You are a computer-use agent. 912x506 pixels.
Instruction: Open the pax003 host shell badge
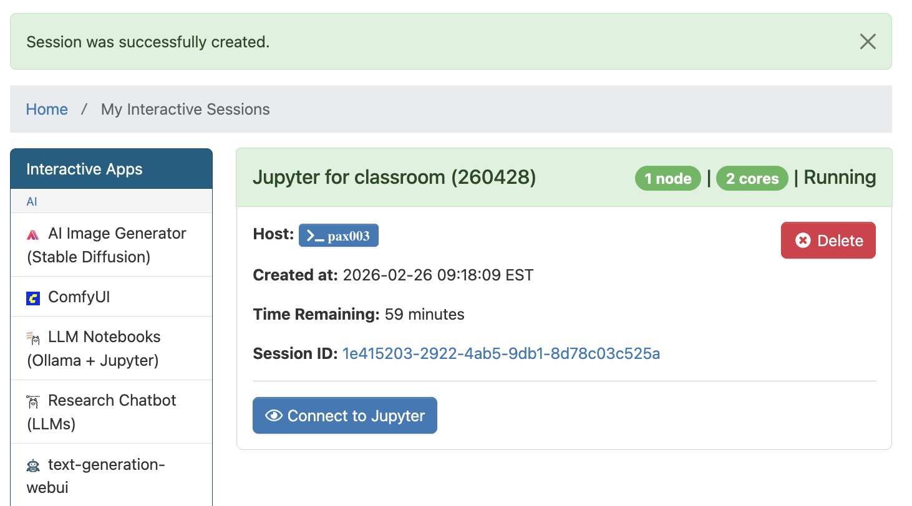(339, 235)
